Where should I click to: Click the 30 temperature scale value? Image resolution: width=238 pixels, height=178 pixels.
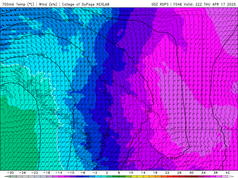point(191,173)
